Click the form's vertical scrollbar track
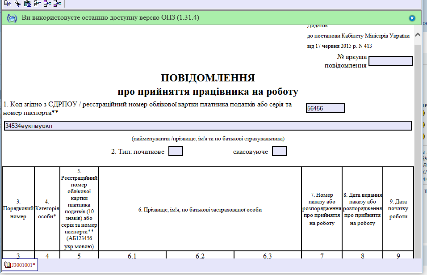This screenshot has width=427, height=275. click(x=418, y=152)
